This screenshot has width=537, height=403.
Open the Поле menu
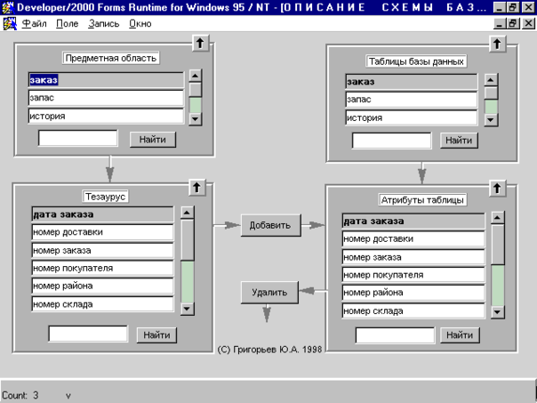pos(68,24)
